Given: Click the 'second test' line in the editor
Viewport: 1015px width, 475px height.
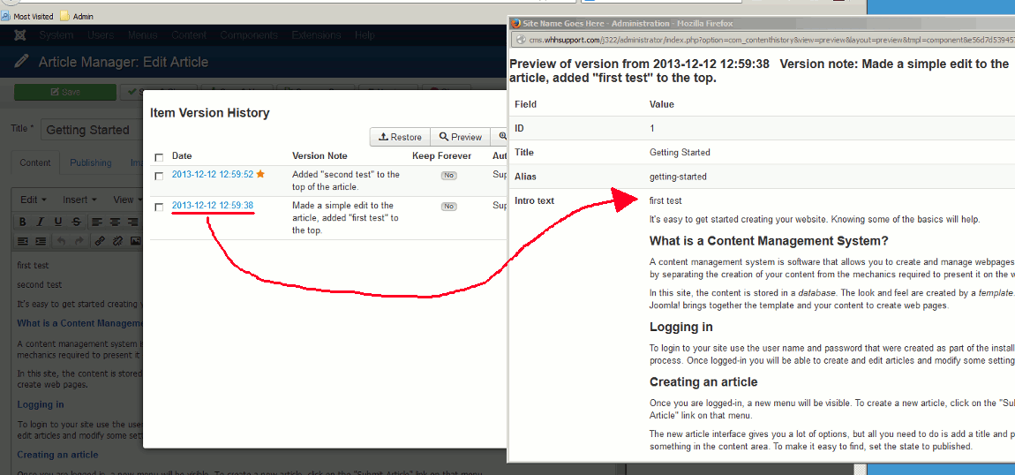Looking at the screenshot, I should (x=40, y=284).
